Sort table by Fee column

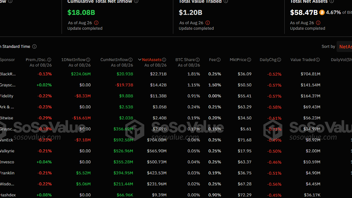coord(212,60)
